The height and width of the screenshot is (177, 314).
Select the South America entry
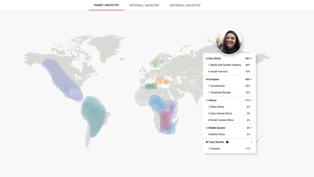click(219, 72)
